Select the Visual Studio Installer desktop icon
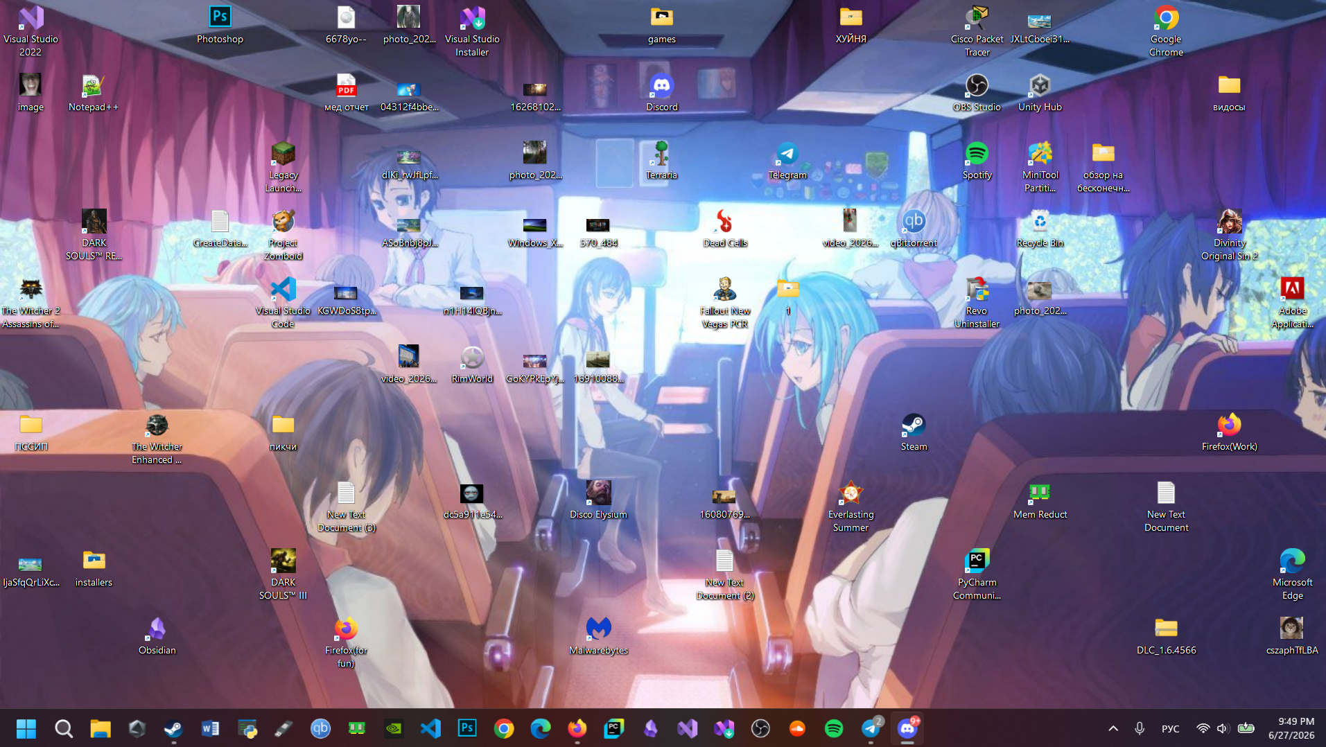This screenshot has width=1326, height=747. click(472, 31)
